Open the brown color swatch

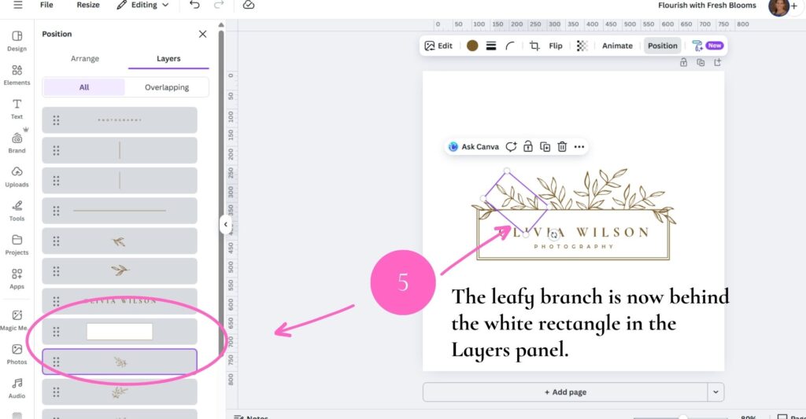point(472,46)
